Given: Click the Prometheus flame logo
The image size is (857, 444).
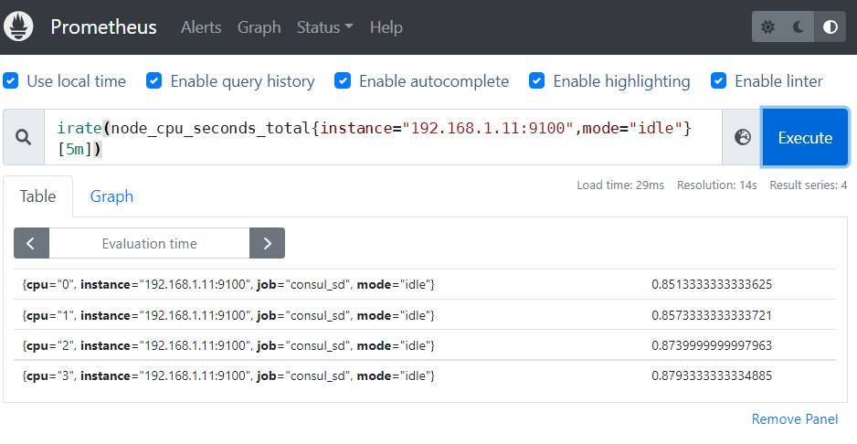Looking at the screenshot, I should [18, 26].
